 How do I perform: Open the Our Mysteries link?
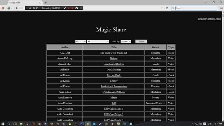coord(114,70)
